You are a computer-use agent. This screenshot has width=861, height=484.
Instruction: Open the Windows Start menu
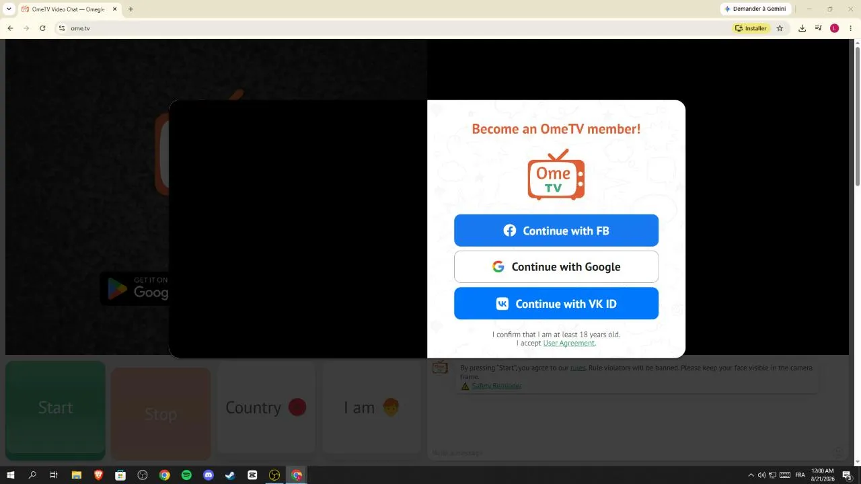tap(11, 475)
